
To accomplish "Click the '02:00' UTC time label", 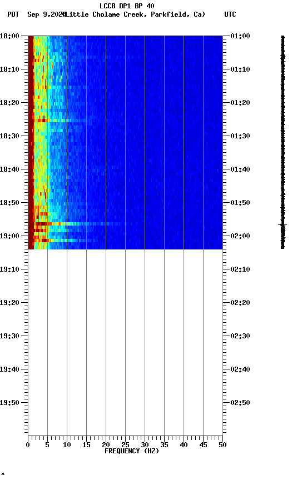I will point(240,236).
